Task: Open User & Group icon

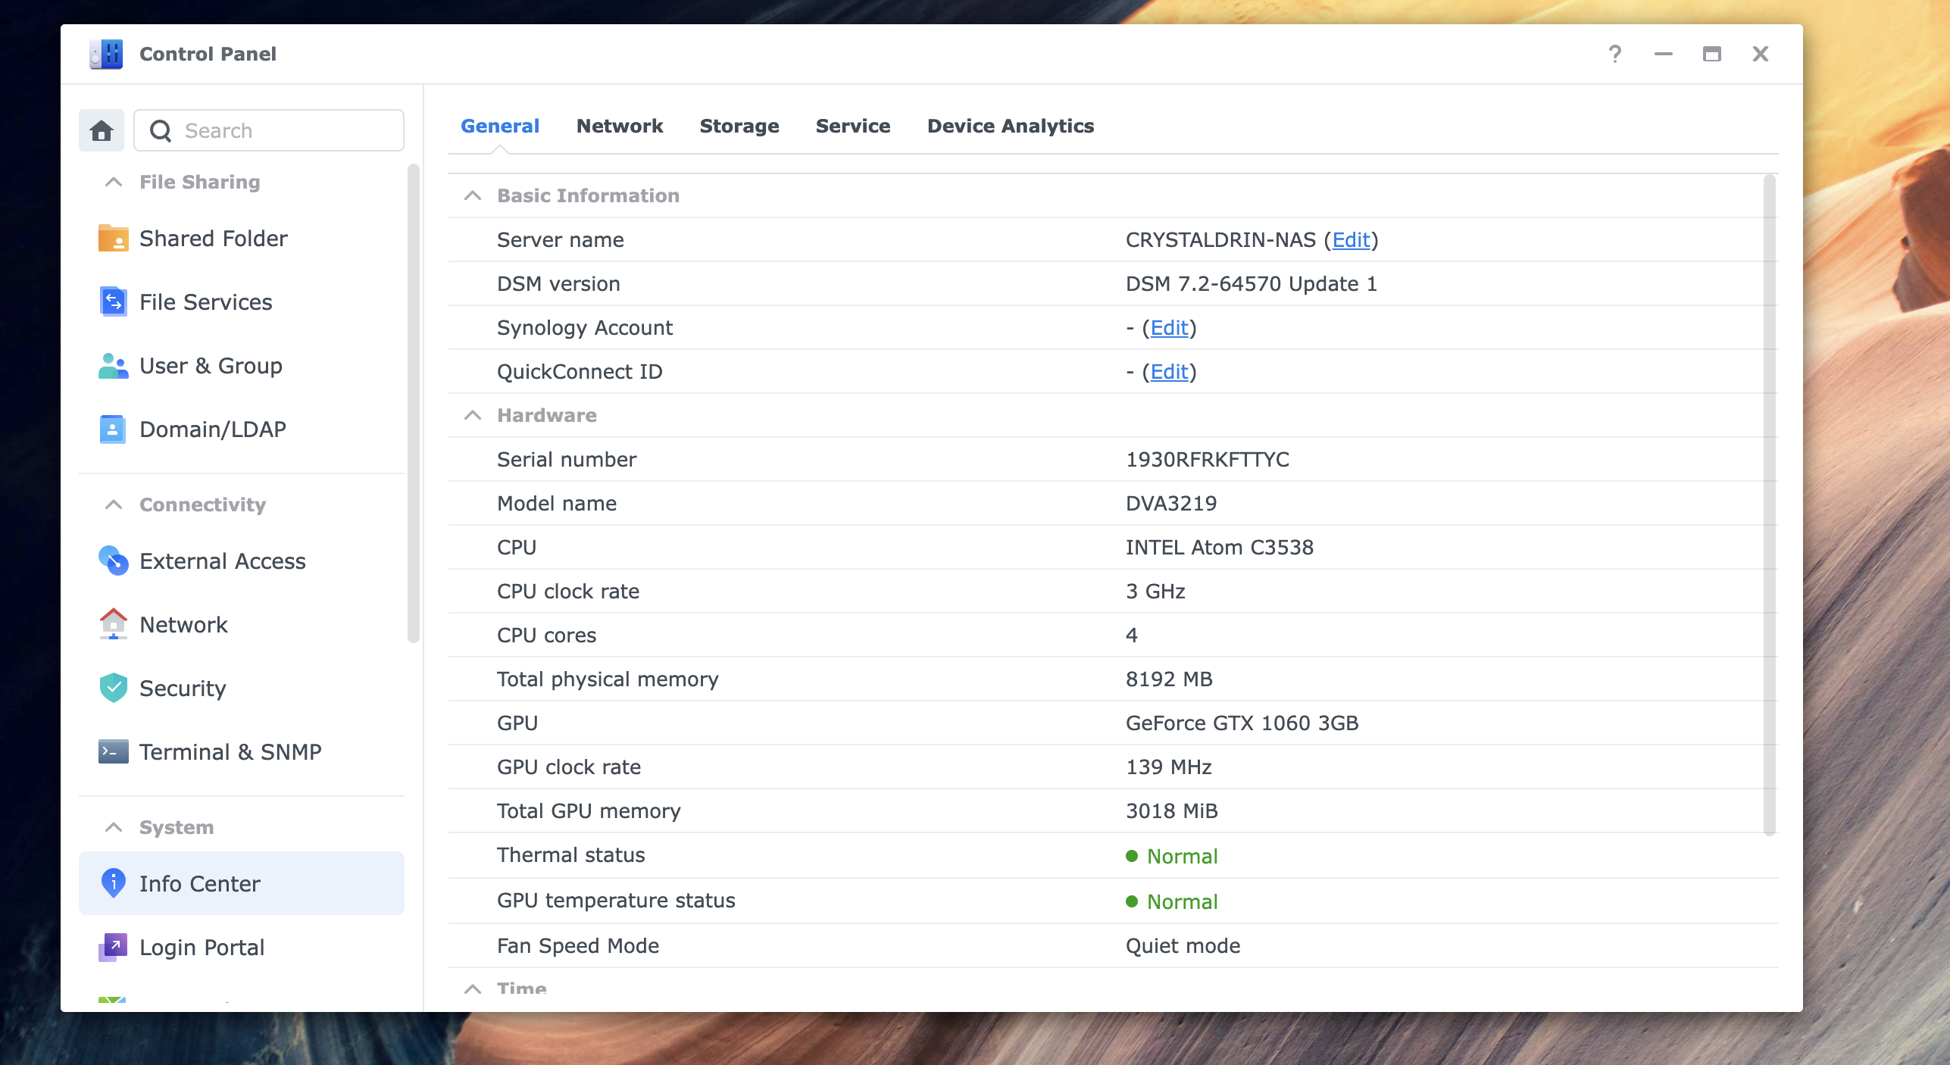Action: point(113,366)
